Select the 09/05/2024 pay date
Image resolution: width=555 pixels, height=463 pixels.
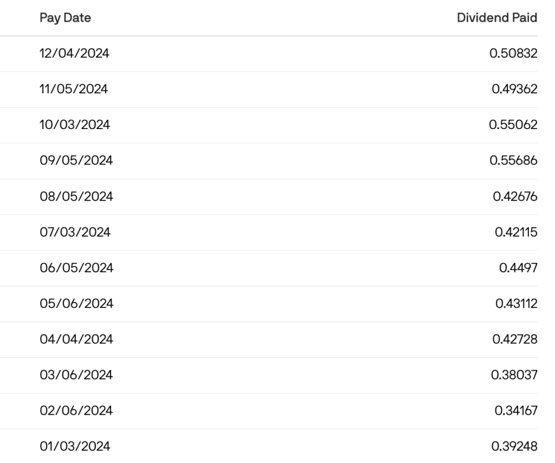point(76,161)
